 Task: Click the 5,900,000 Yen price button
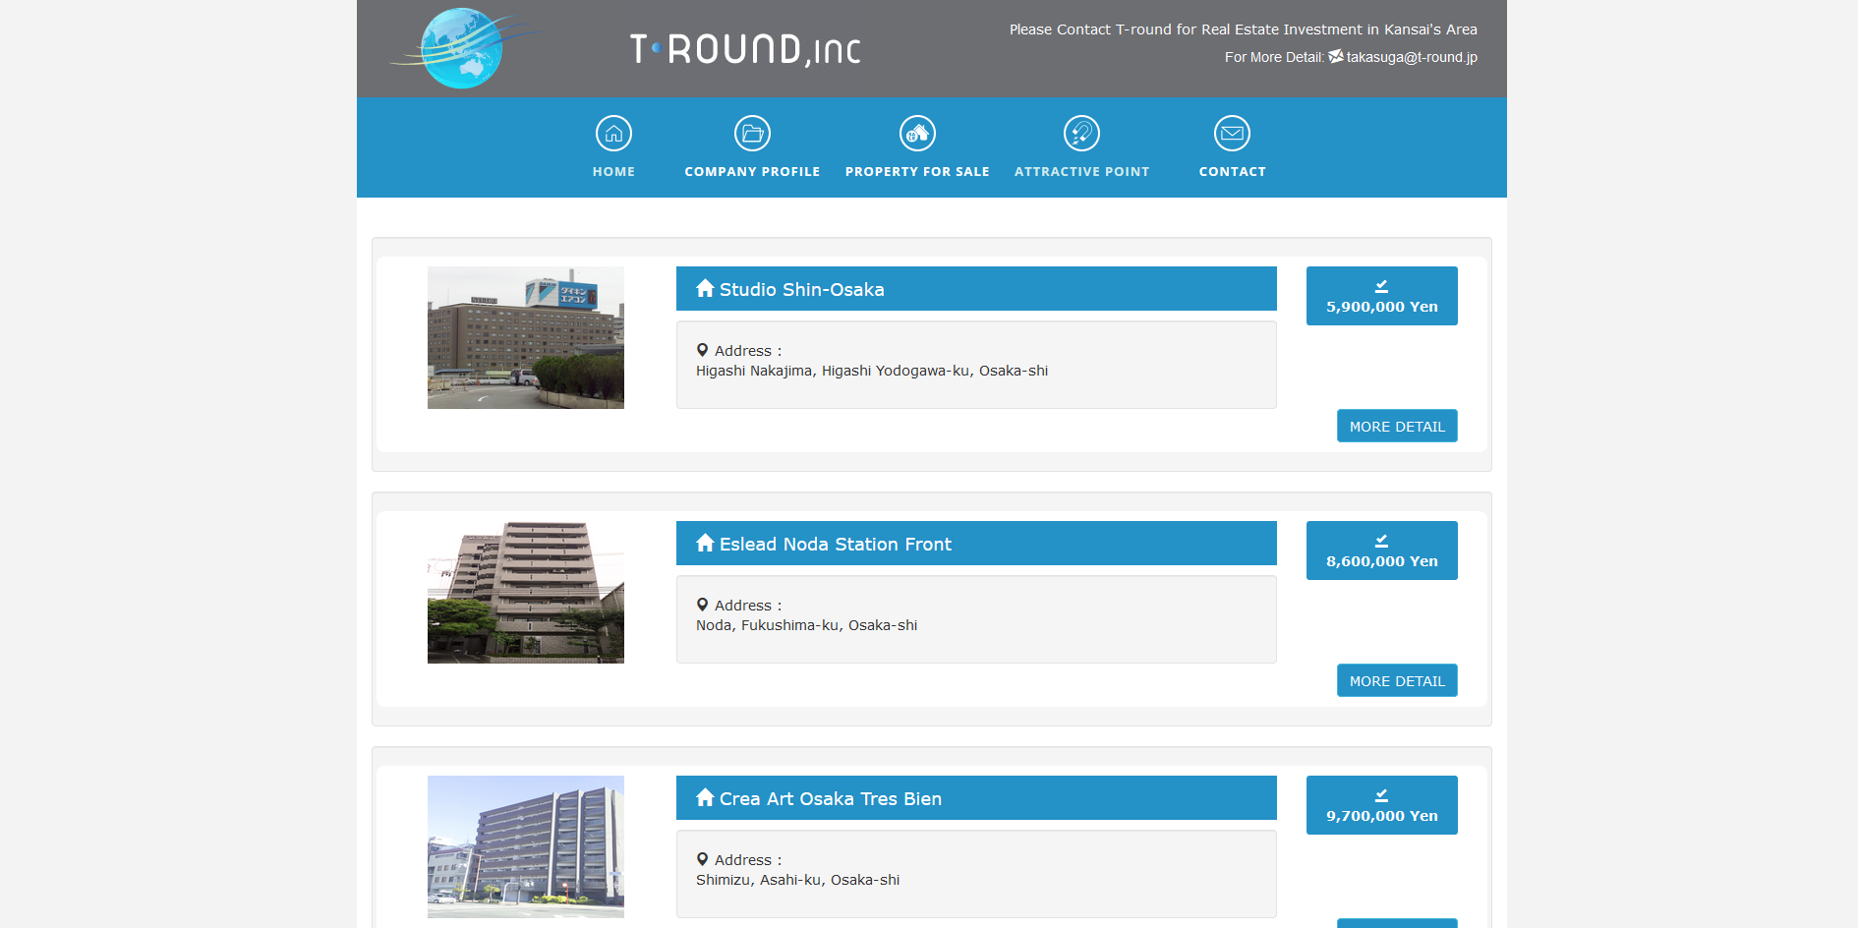click(x=1381, y=296)
